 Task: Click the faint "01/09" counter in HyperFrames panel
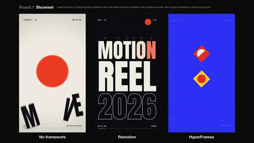tap(228, 21)
